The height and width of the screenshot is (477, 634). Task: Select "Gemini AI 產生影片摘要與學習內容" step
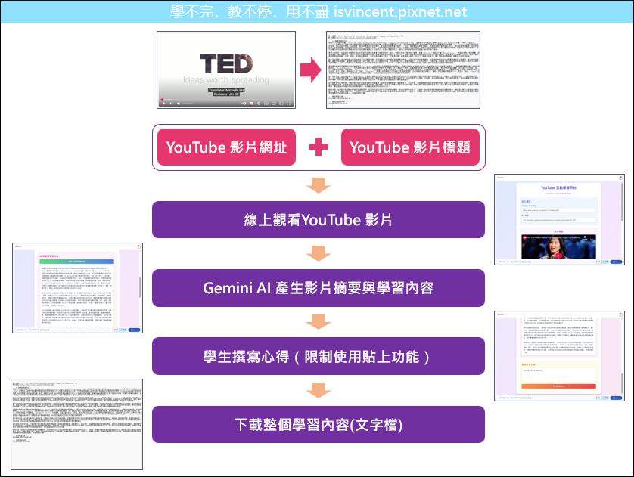[x=319, y=288]
